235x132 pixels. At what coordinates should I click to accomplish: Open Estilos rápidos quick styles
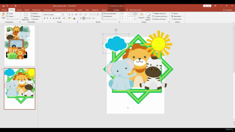(148, 16)
